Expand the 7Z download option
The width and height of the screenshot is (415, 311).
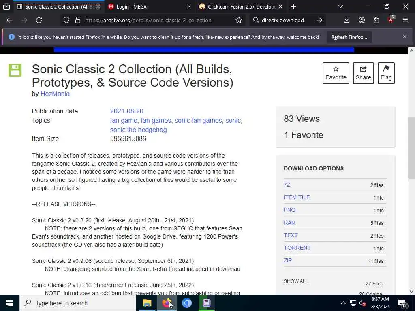(x=287, y=185)
